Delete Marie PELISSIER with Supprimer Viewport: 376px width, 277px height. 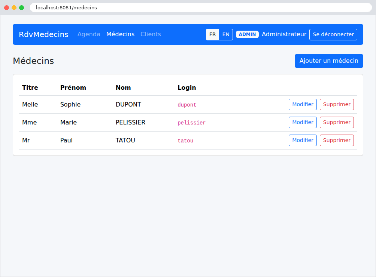(337, 122)
